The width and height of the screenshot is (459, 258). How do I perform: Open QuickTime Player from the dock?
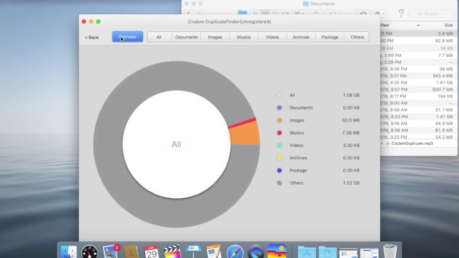[256, 252]
